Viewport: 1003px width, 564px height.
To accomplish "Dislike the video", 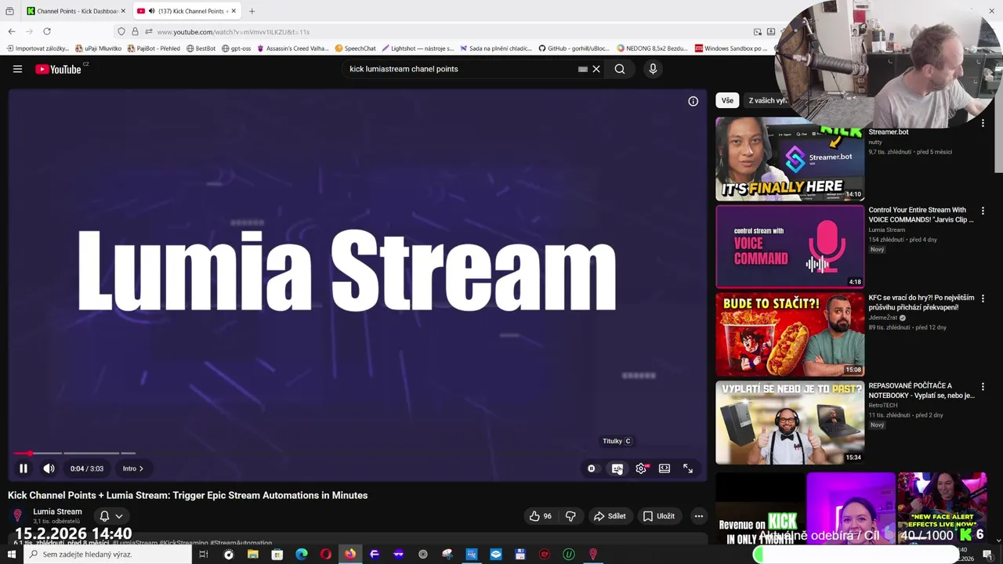I will click(570, 516).
